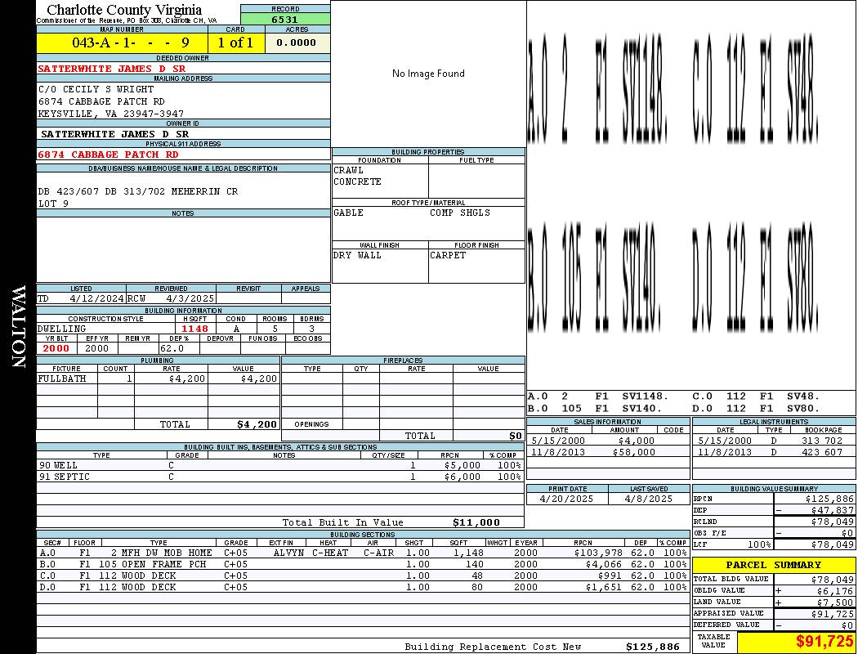
Task: Click section D.0 WOOD DECK row
Action: click(364, 587)
